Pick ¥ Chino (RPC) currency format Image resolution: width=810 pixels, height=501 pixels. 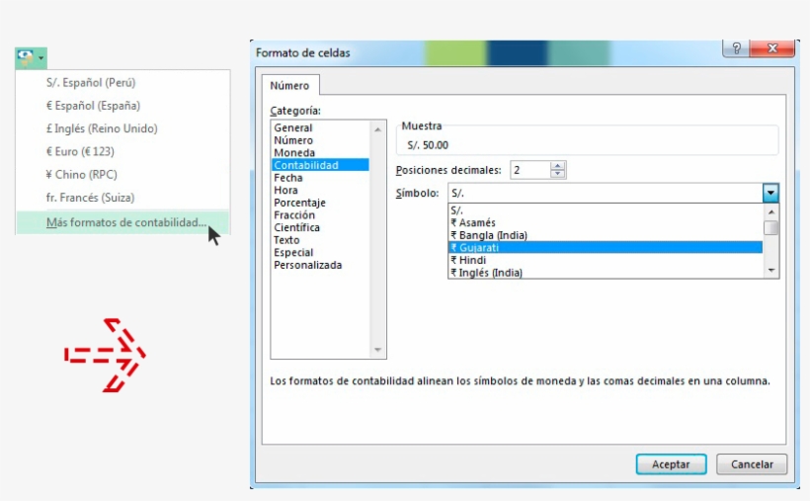[x=82, y=174]
